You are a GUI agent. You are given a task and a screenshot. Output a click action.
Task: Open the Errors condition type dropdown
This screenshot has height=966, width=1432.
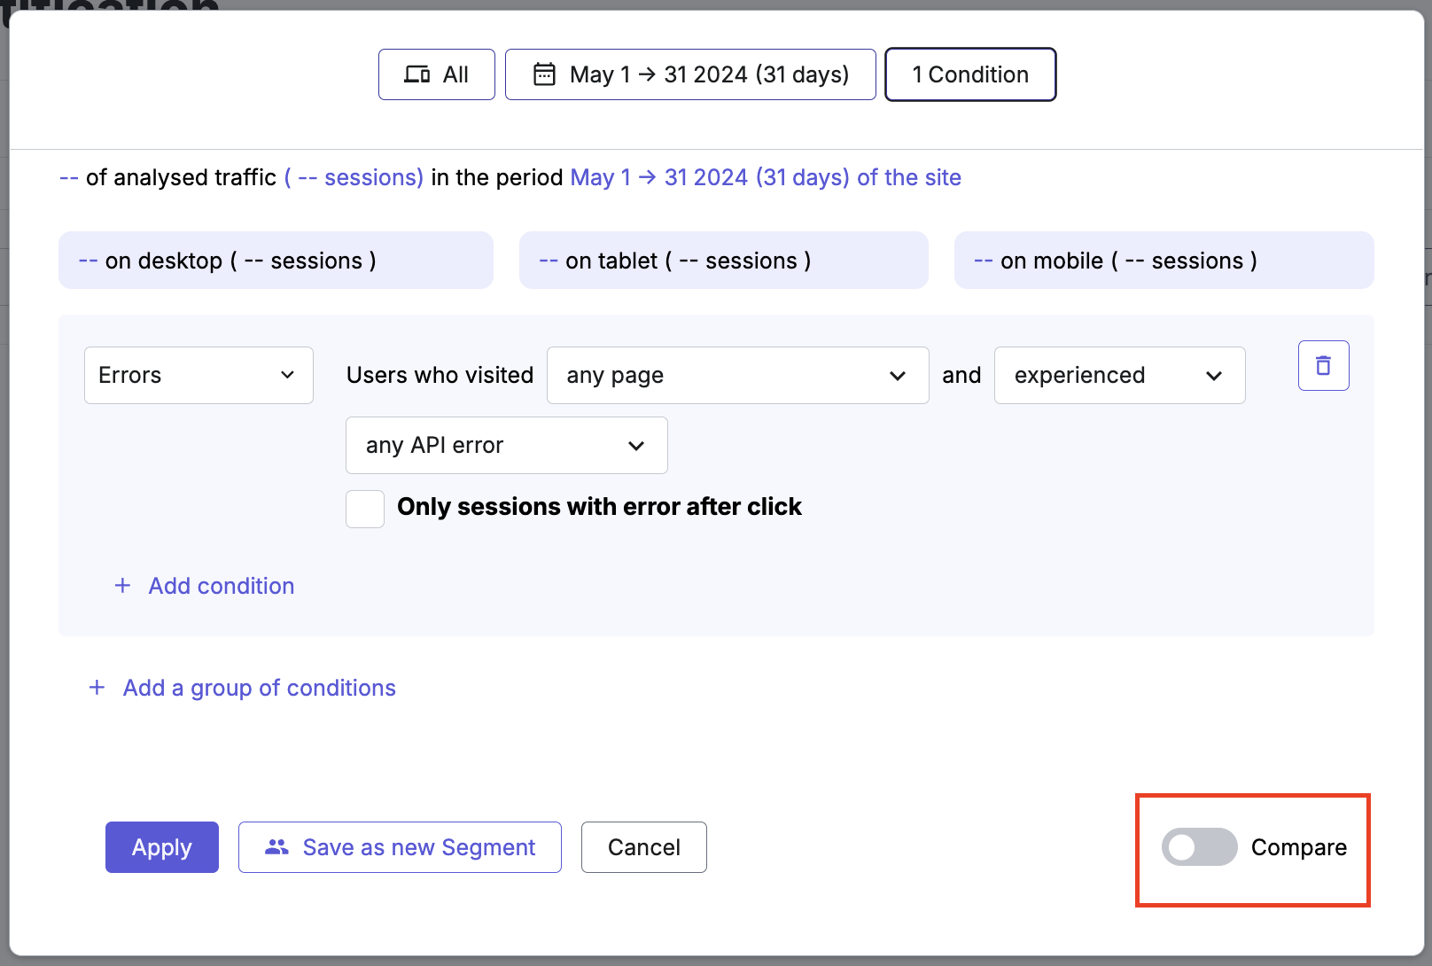198,375
